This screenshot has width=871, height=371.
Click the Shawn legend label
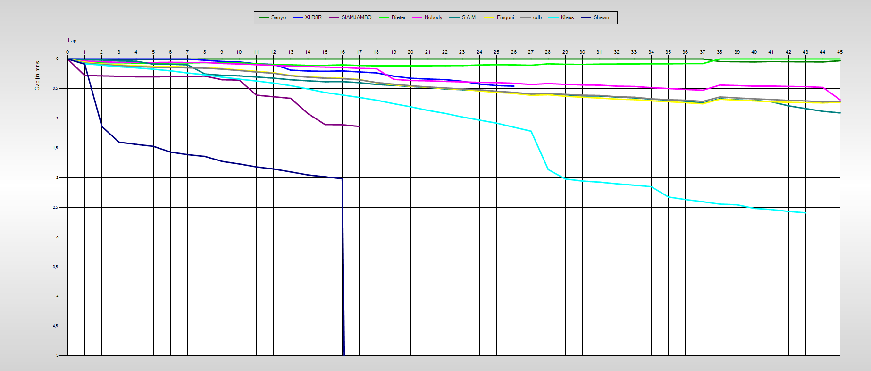[x=601, y=17]
